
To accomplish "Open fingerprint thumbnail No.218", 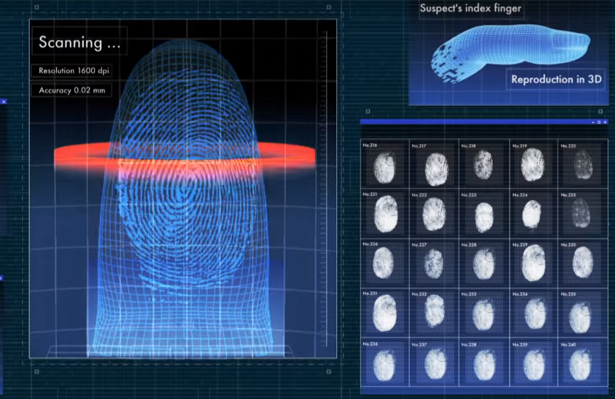I will pyautogui.click(x=484, y=168).
